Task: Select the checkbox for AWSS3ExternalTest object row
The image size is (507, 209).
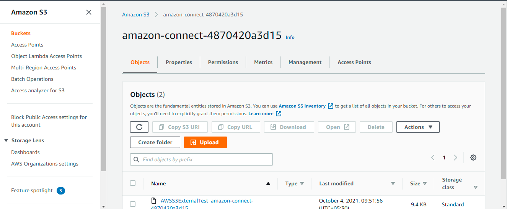Action: click(133, 204)
